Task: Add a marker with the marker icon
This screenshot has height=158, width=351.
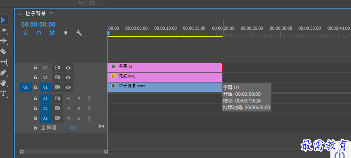Action: [x=66, y=33]
